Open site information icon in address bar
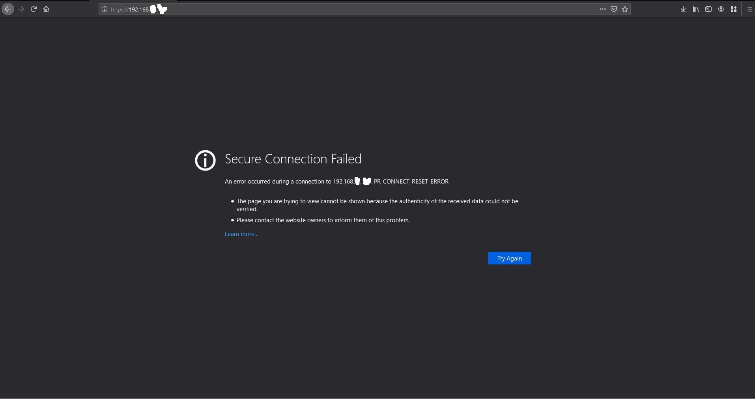Screen dimensions: 755x399 (105, 9)
